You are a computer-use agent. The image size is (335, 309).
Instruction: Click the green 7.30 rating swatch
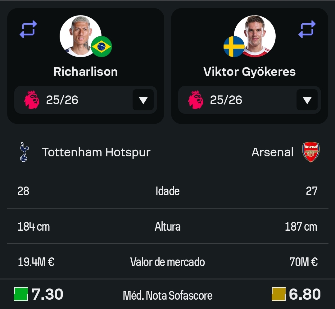tap(21, 294)
